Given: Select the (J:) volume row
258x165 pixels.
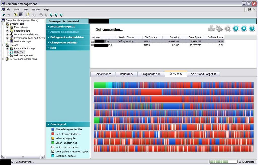Looking at the screenshot, I should pyautogui.click(x=157, y=45).
